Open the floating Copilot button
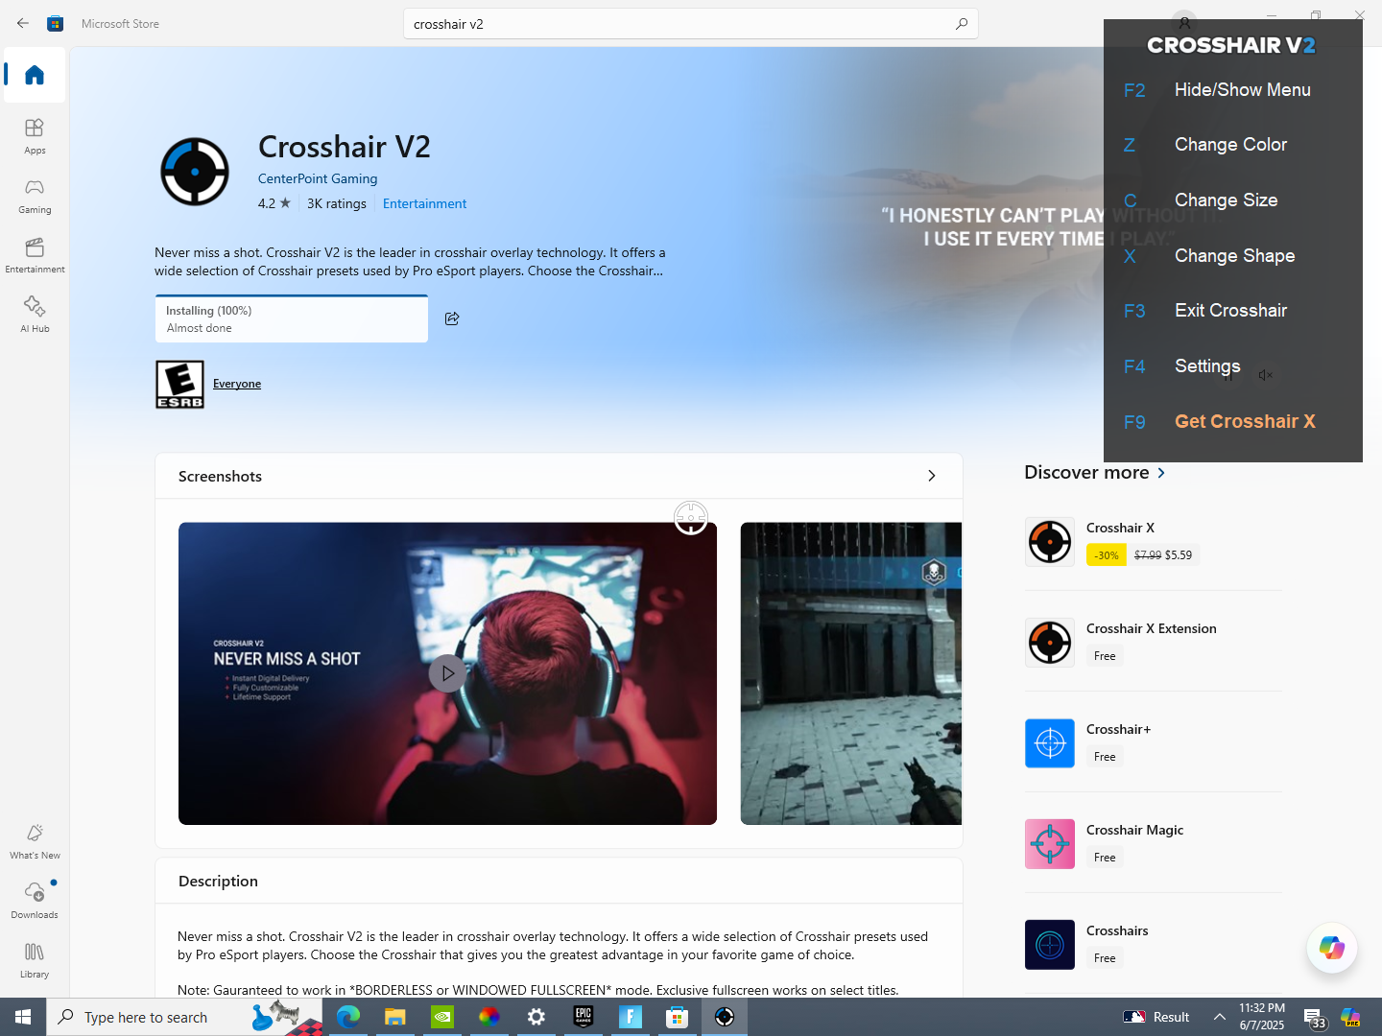This screenshot has height=1036, width=1382. pyautogui.click(x=1332, y=948)
